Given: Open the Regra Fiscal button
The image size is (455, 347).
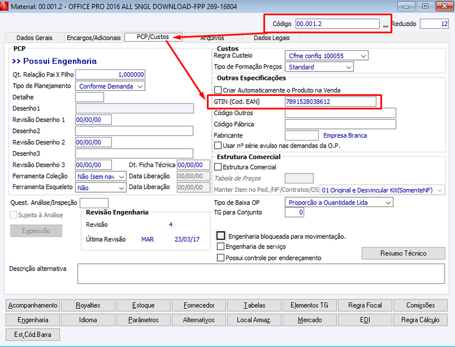Looking at the screenshot, I should click(365, 305).
